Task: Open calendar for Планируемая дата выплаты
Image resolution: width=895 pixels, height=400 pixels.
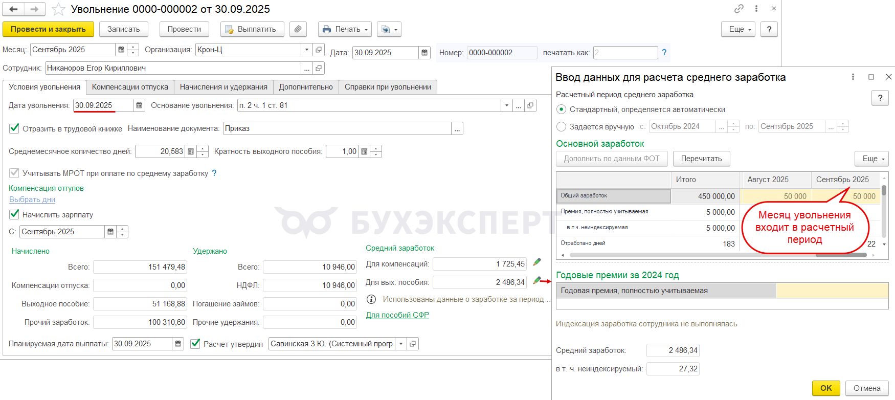Action: coord(178,344)
